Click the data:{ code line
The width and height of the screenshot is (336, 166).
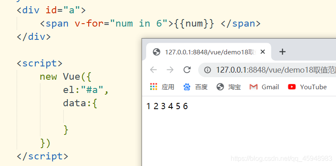tap(80, 103)
